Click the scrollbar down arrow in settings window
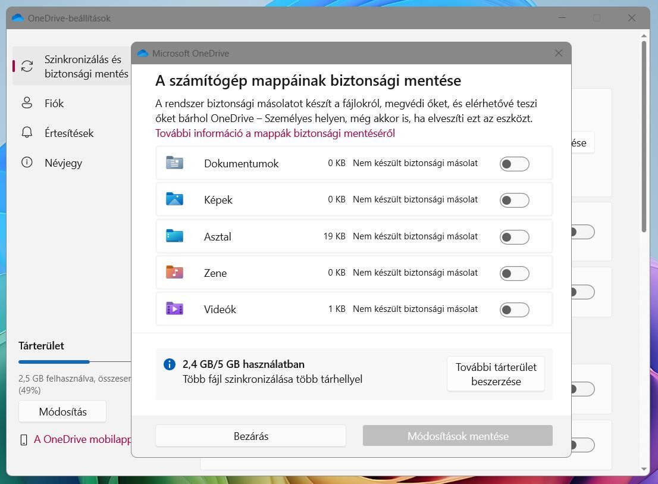658x484 pixels. (x=644, y=469)
